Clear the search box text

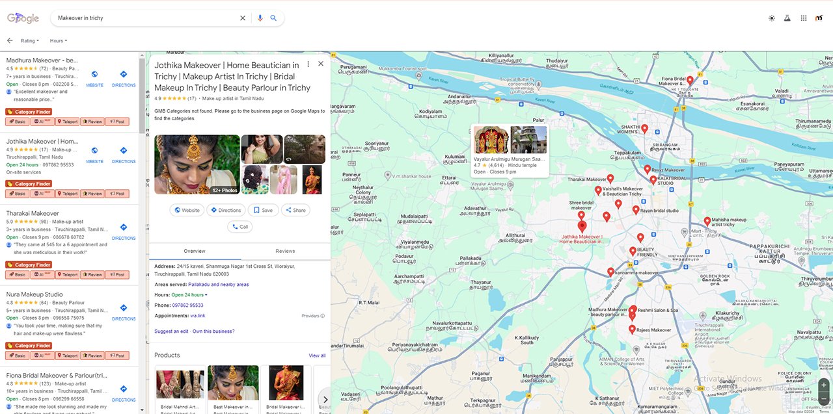coord(243,18)
